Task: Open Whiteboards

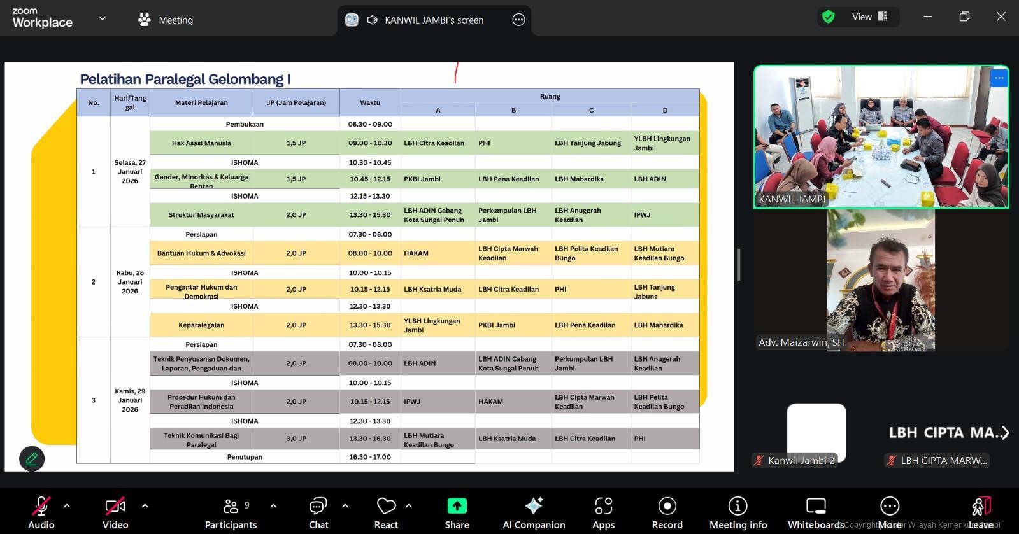Action: (x=815, y=512)
